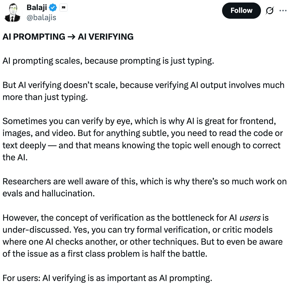The height and width of the screenshot is (286, 292).
Task: Click the headline AI PROMPTING text
Action: pyautogui.click(x=34, y=37)
